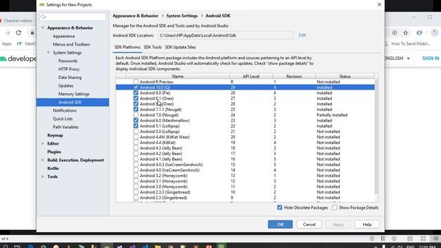Open the Passwords settings page
The image size is (441, 248).
(68, 61)
